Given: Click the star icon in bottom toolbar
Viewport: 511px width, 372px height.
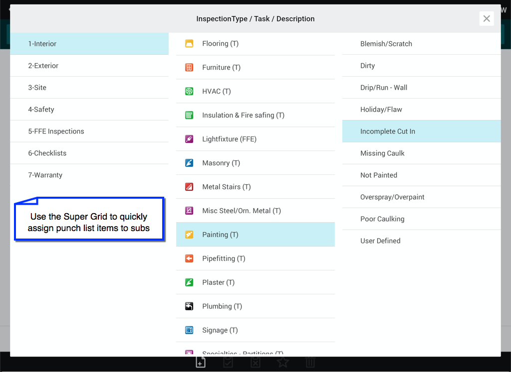Looking at the screenshot, I should coord(283,363).
